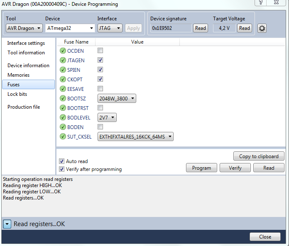289x246 pixels.
Task: Click log line Reading register HIGH...OK
Action: coord(32,185)
